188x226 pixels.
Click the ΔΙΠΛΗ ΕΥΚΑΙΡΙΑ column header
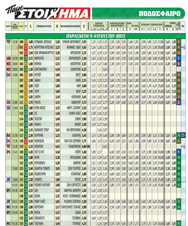coord(99,24)
